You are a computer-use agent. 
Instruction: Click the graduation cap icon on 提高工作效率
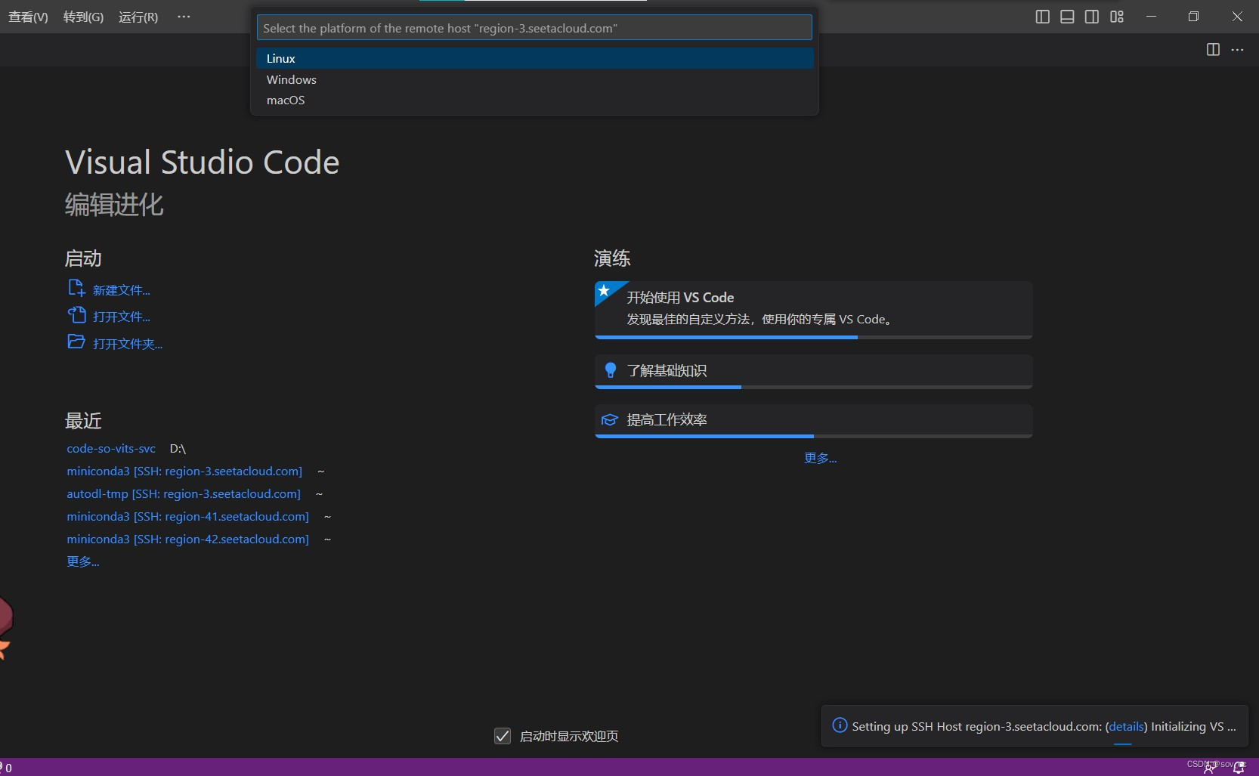point(610,419)
